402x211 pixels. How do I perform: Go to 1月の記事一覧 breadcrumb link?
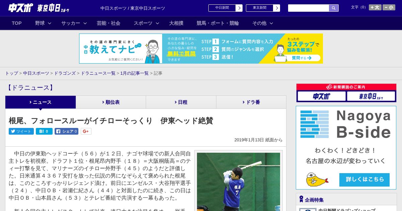click(134, 73)
